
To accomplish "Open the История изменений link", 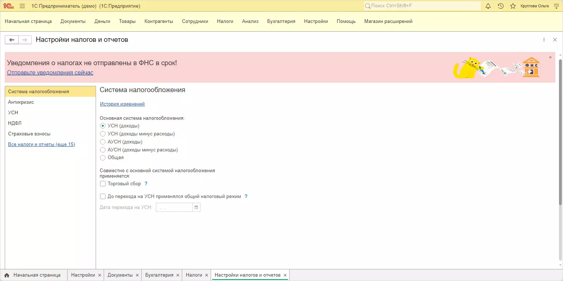I will [x=122, y=104].
